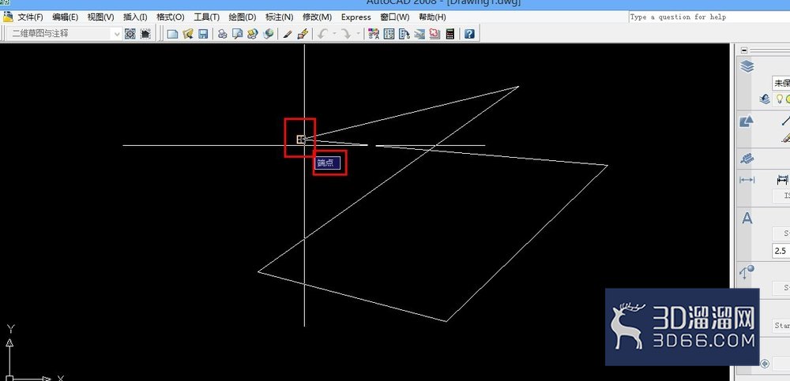Screen dimensions: 790x381
Task: Click the 3D DWF globe icon
Action: (x=269, y=34)
